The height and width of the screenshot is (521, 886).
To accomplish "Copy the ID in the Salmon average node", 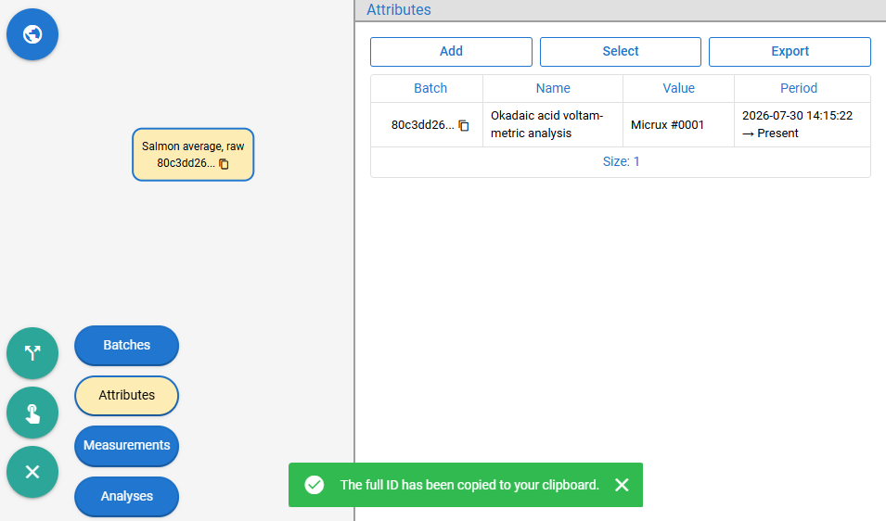I will pyautogui.click(x=224, y=164).
